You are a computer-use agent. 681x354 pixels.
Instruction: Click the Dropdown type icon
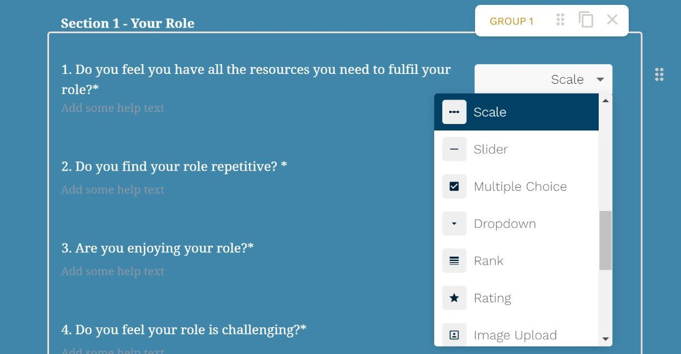[x=454, y=223]
